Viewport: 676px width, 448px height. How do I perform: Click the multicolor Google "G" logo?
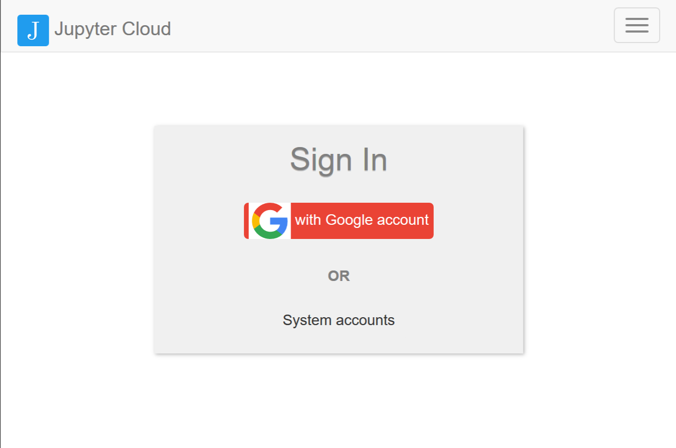(270, 221)
